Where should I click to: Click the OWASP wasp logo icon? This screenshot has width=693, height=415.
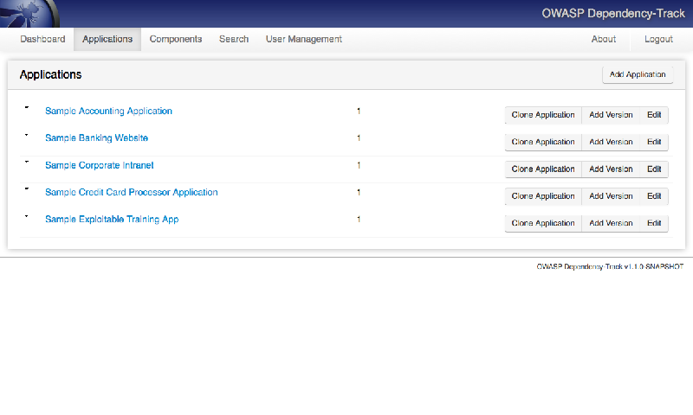click(29, 13)
